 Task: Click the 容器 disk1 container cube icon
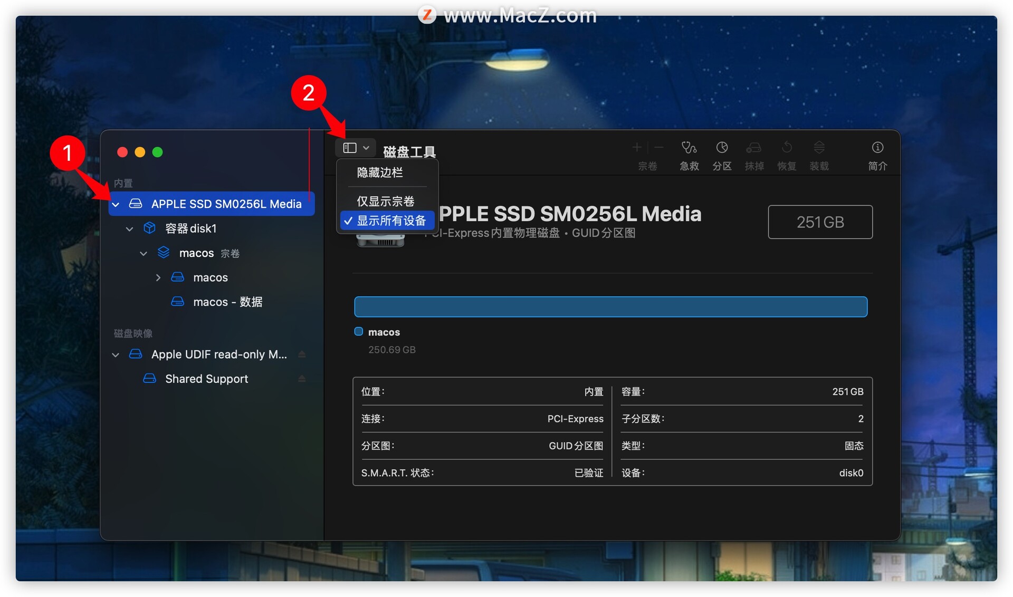coord(150,228)
